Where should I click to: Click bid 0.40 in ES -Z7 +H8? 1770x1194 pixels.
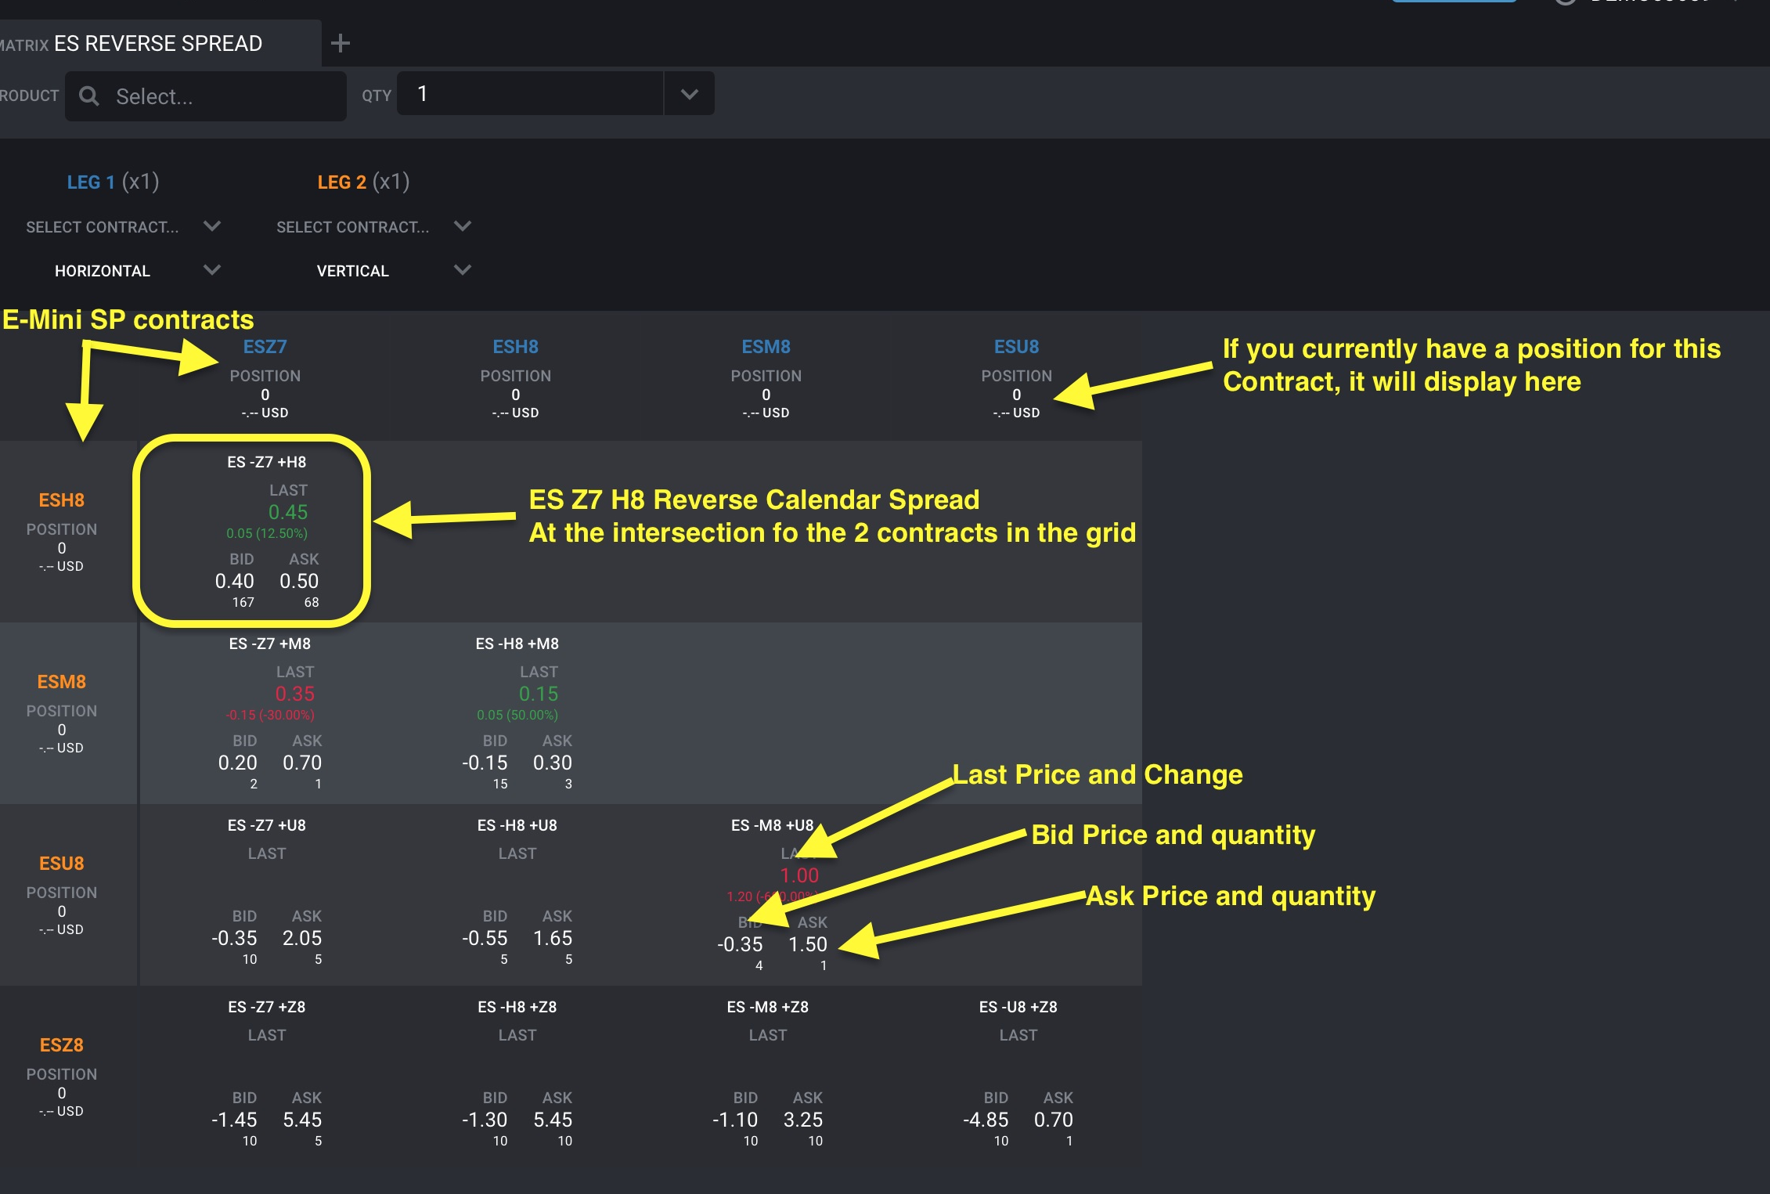(234, 581)
